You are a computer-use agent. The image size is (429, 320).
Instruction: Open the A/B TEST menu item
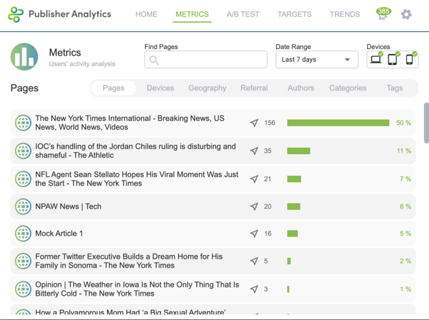click(243, 14)
